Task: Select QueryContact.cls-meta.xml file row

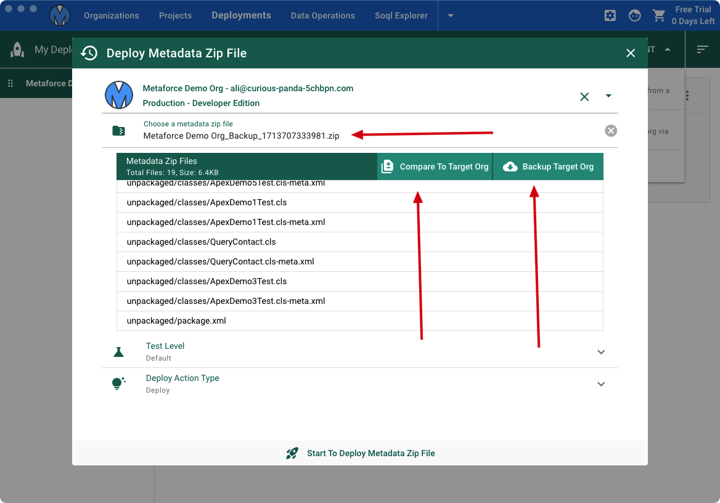Action: (360, 262)
